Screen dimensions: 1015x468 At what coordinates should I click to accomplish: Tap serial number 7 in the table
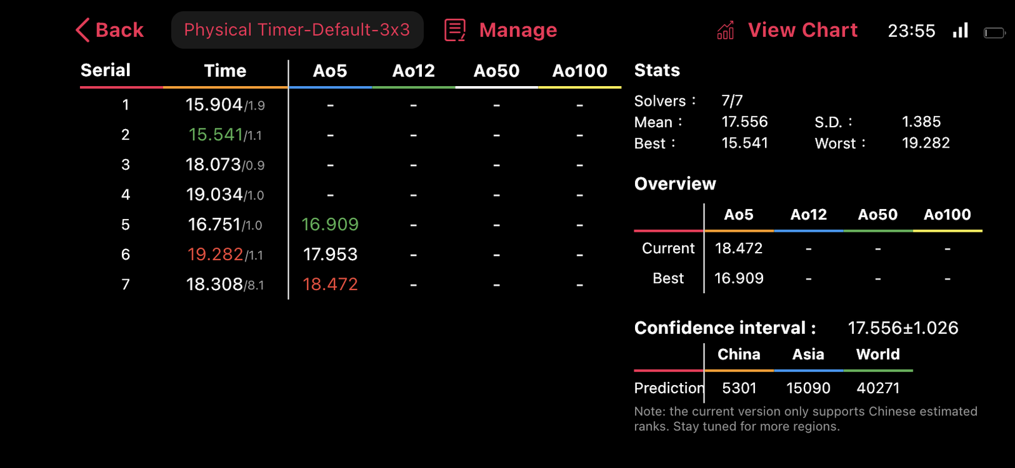tap(126, 284)
